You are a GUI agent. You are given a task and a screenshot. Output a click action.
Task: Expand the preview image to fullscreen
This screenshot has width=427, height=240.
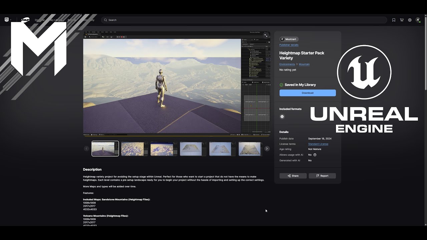pos(266,35)
